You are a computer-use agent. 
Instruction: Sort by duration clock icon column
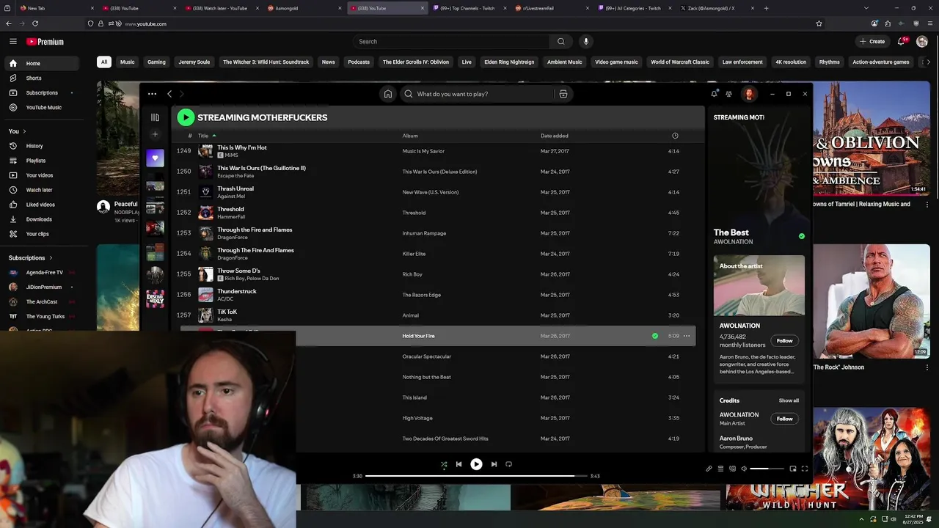675,136
